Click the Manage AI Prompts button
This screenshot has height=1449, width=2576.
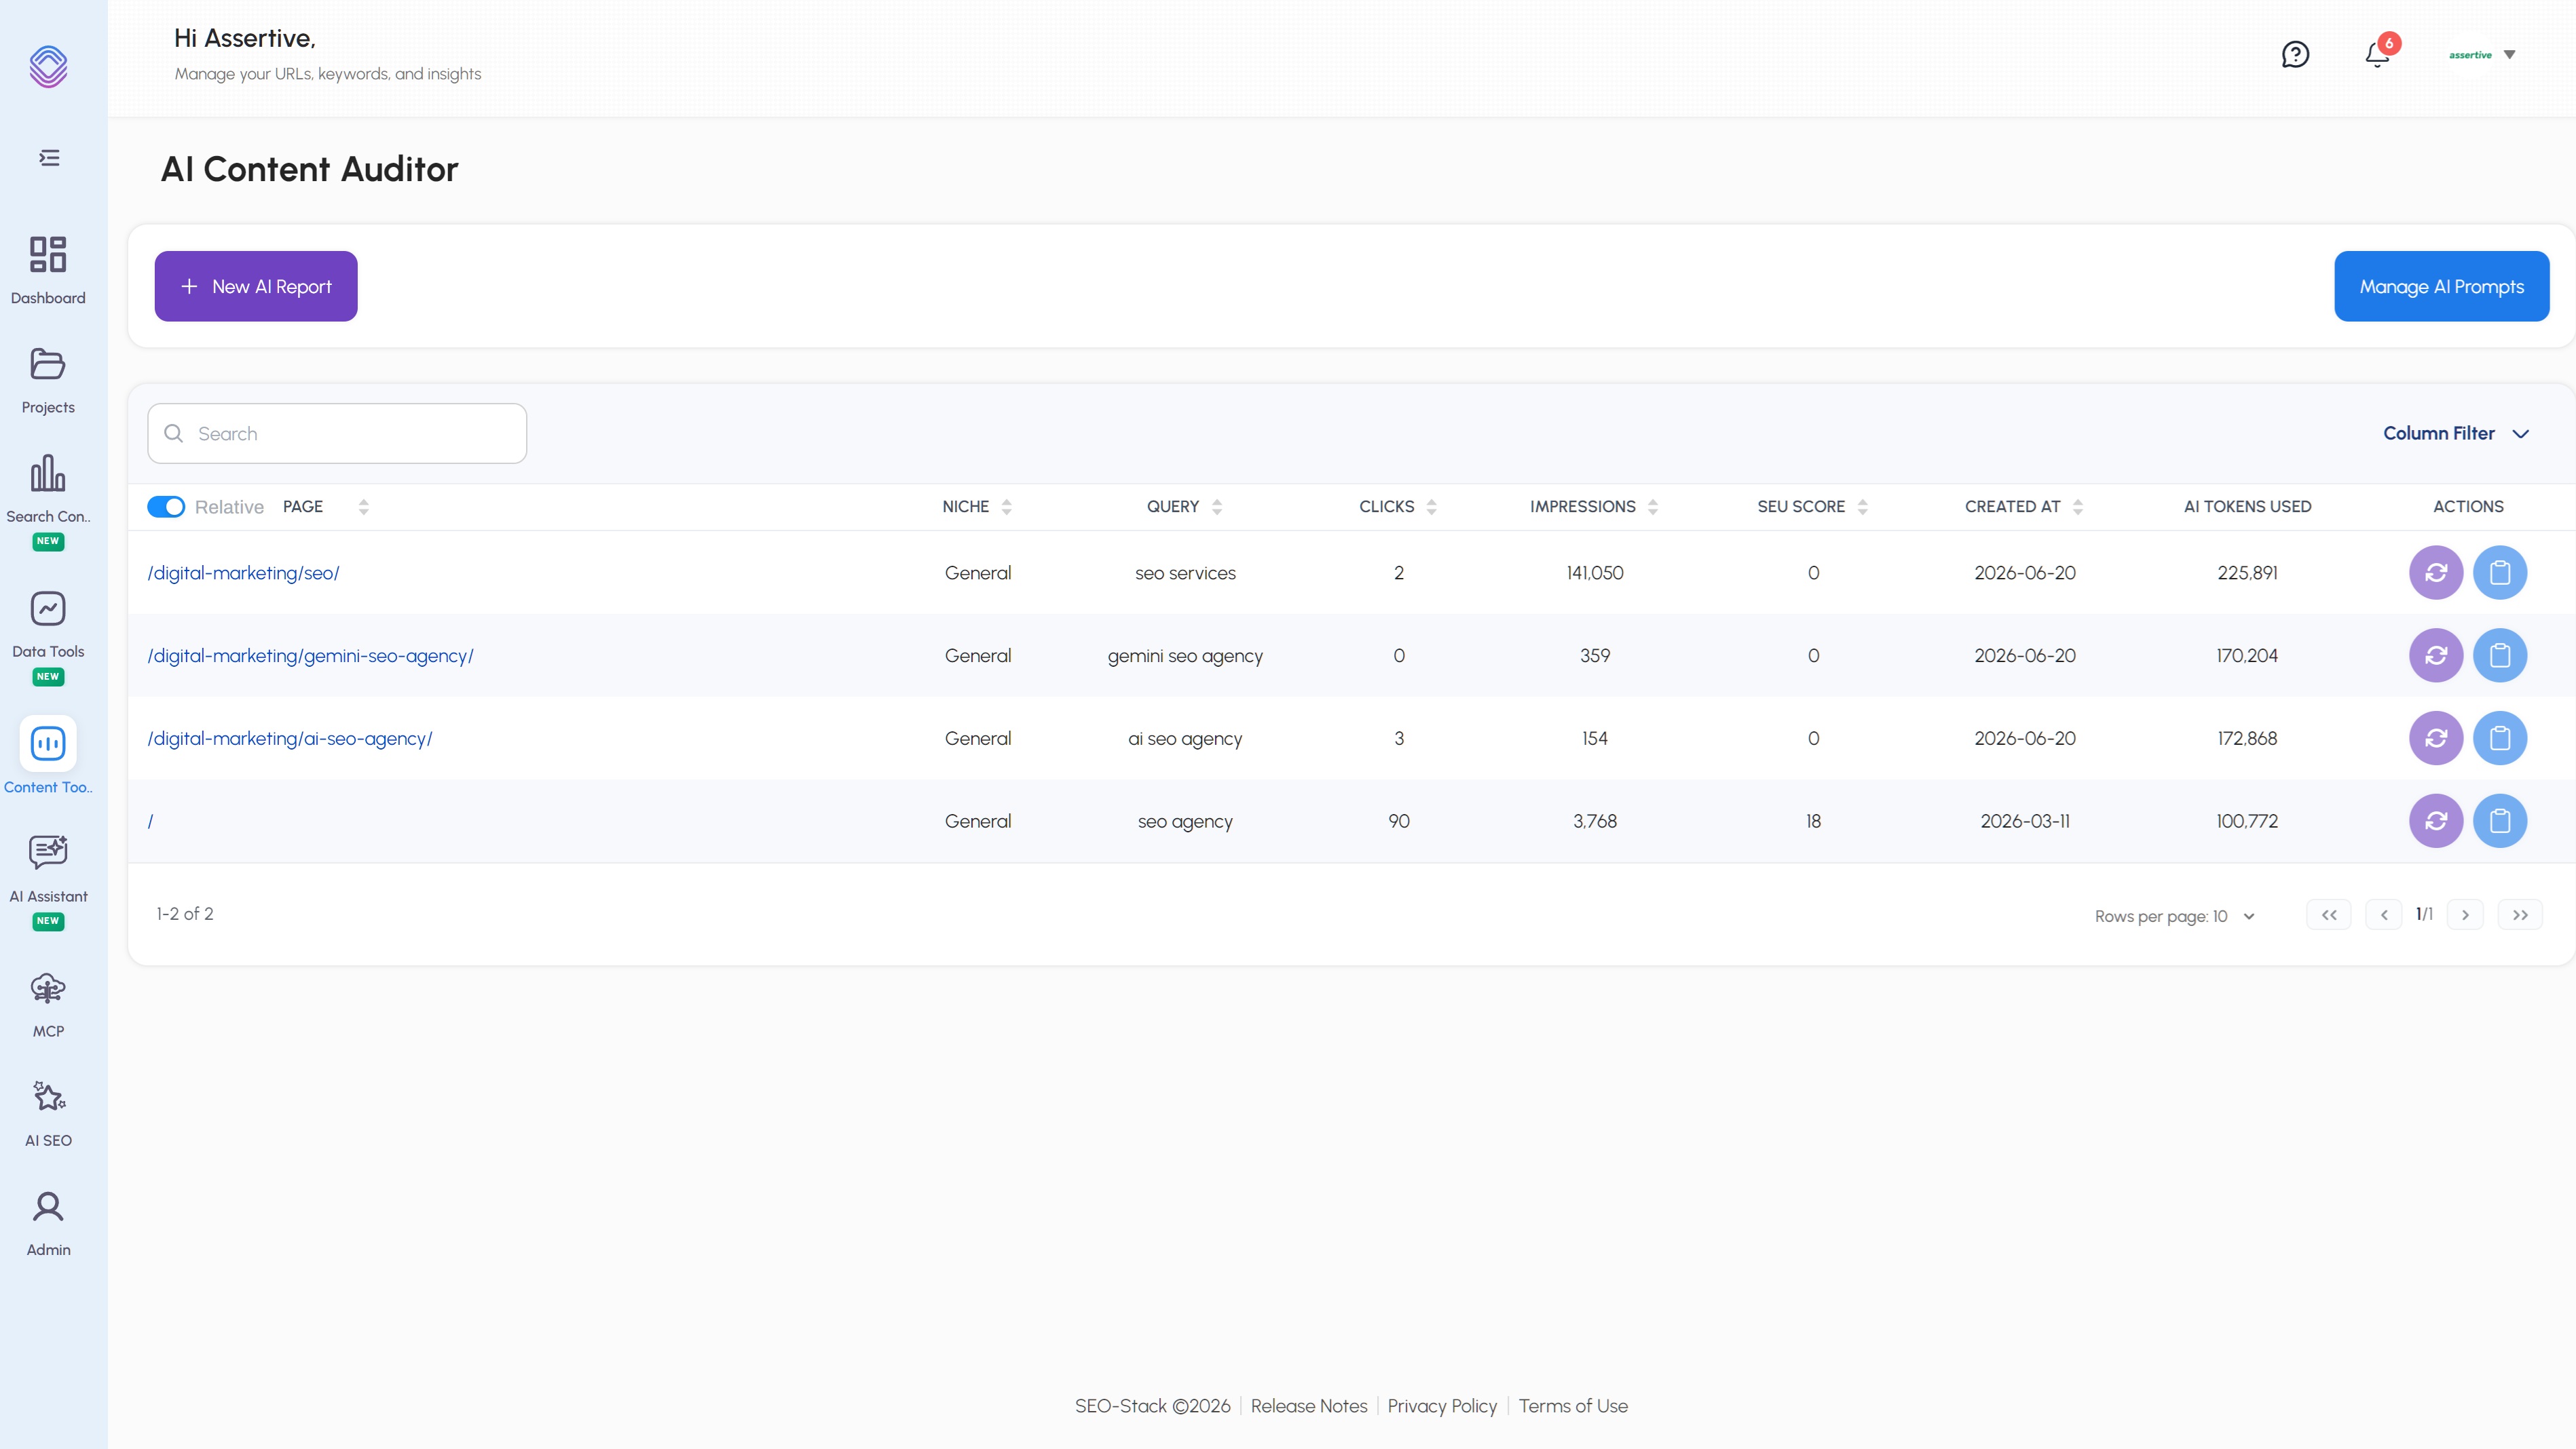point(2442,286)
